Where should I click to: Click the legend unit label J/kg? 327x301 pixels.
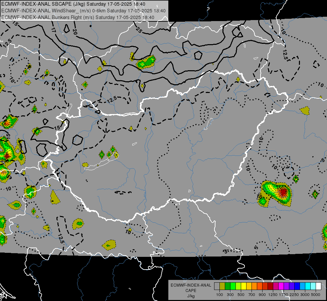[191, 296]
